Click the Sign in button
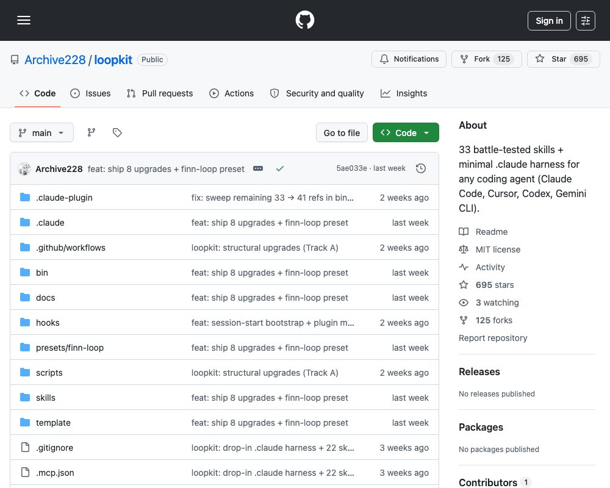The image size is (610, 488). tap(549, 21)
